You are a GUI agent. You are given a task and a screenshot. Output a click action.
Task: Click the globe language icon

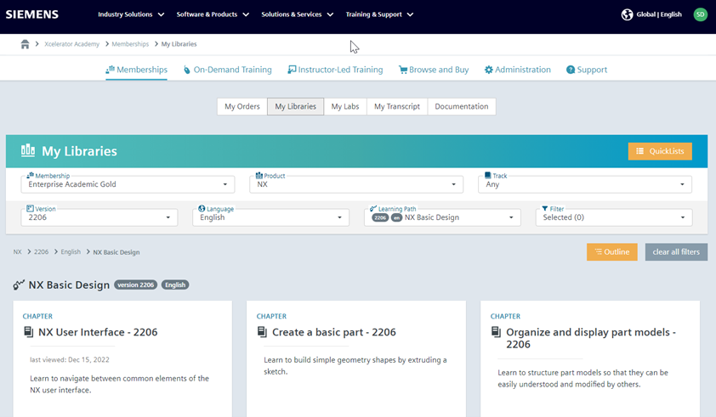point(627,14)
